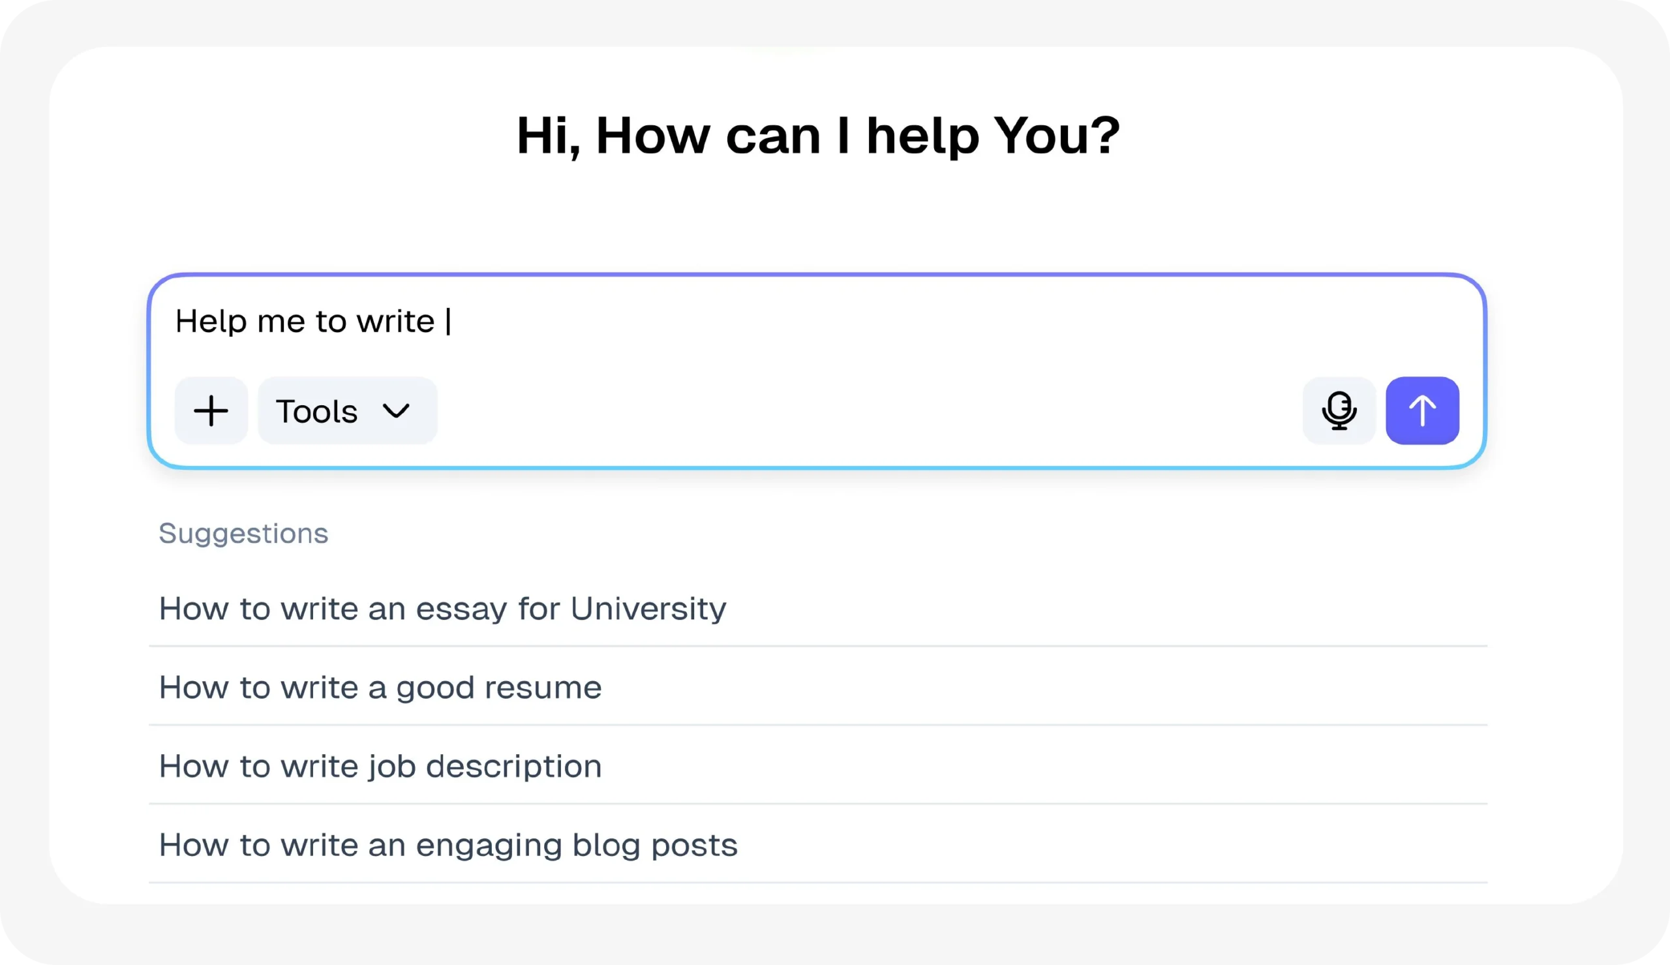Click empty space between Tools and microphone
This screenshot has width=1670, height=965.
(861, 411)
